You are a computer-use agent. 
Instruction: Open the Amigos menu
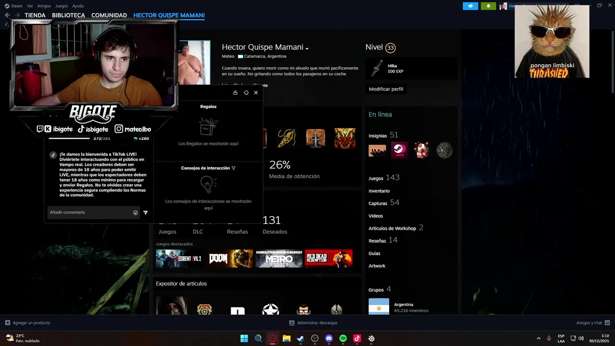pyautogui.click(x=44, y=6)
